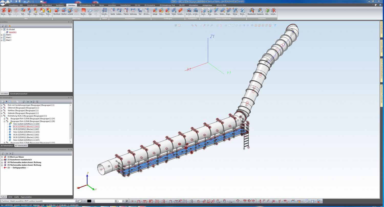Click the black color swatch in bottom toolbar
Image resolution: width=384 pixels, height=207 pixels.
tap(89, 201)
